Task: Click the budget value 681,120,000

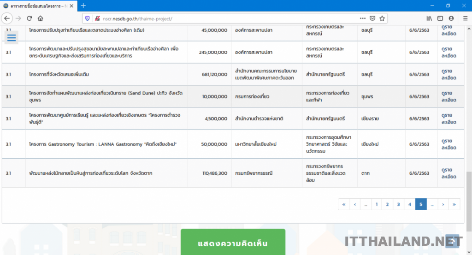Action: 214,74
